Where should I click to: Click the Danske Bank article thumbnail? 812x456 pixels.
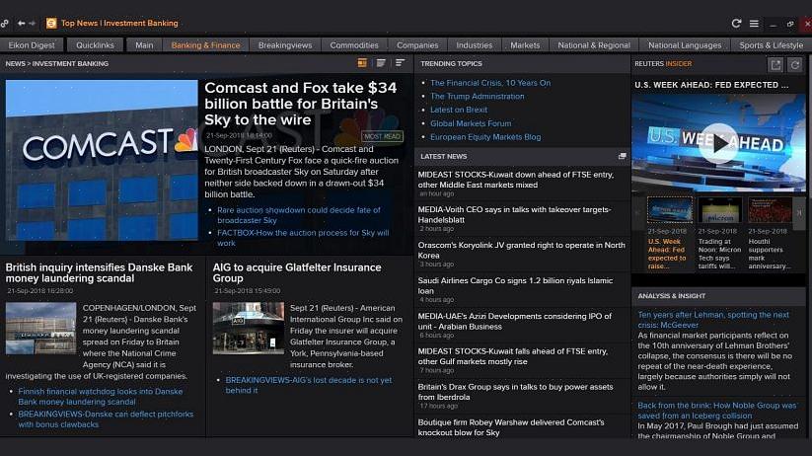pyautogui.click(x=40, y=328)
